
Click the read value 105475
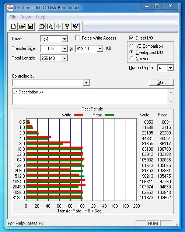click(164, 176)
